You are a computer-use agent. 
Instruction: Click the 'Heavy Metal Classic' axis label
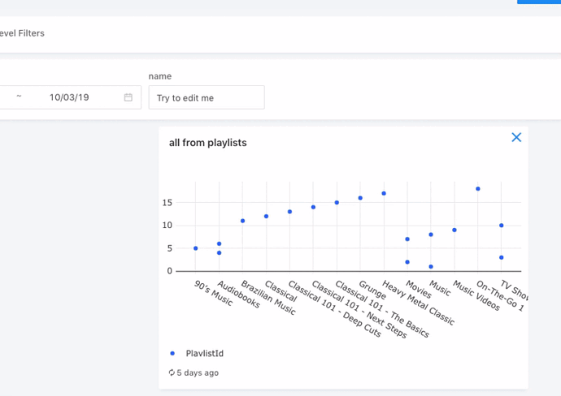click(418, 303)
